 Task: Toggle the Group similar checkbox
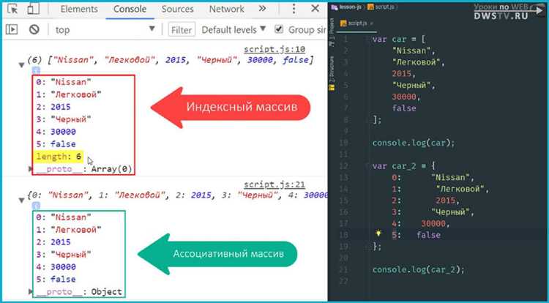279,29
